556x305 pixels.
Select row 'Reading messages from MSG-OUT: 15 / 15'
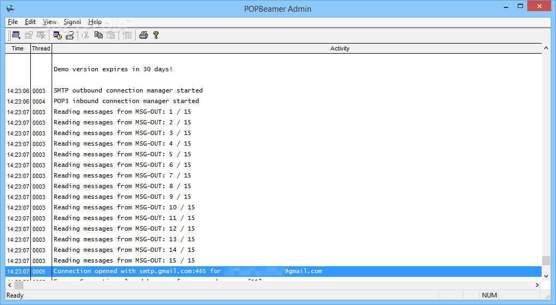[x=273, y=261]
